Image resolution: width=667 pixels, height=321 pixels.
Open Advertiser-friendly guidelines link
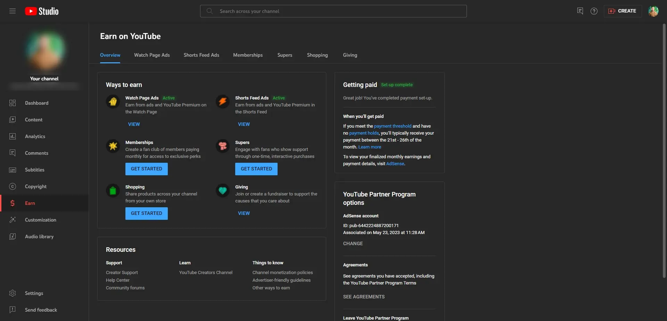click(281, 280)
